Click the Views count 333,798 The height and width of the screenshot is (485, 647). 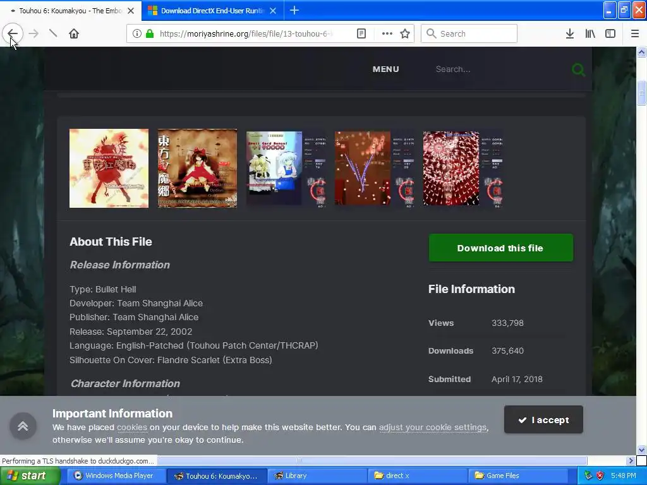click(x=507, y=323)
